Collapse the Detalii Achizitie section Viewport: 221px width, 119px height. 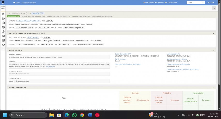(214, 50)
